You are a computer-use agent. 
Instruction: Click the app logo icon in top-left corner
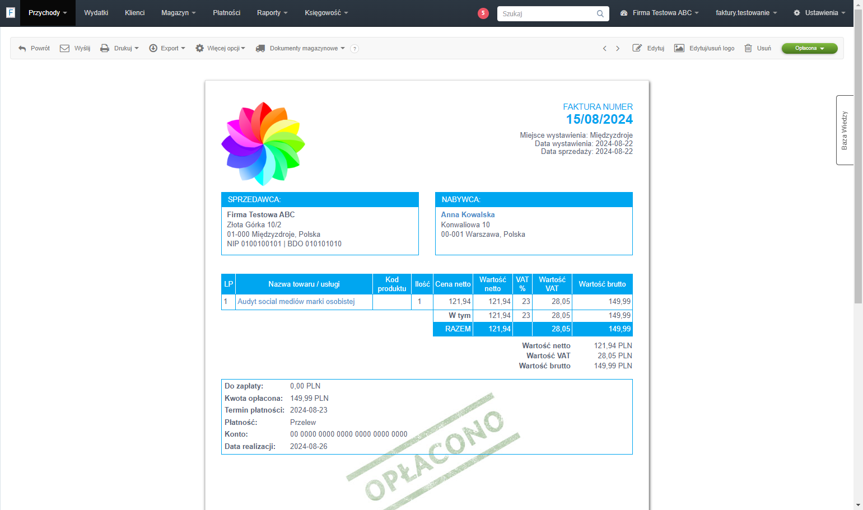[x=10, y=12]
